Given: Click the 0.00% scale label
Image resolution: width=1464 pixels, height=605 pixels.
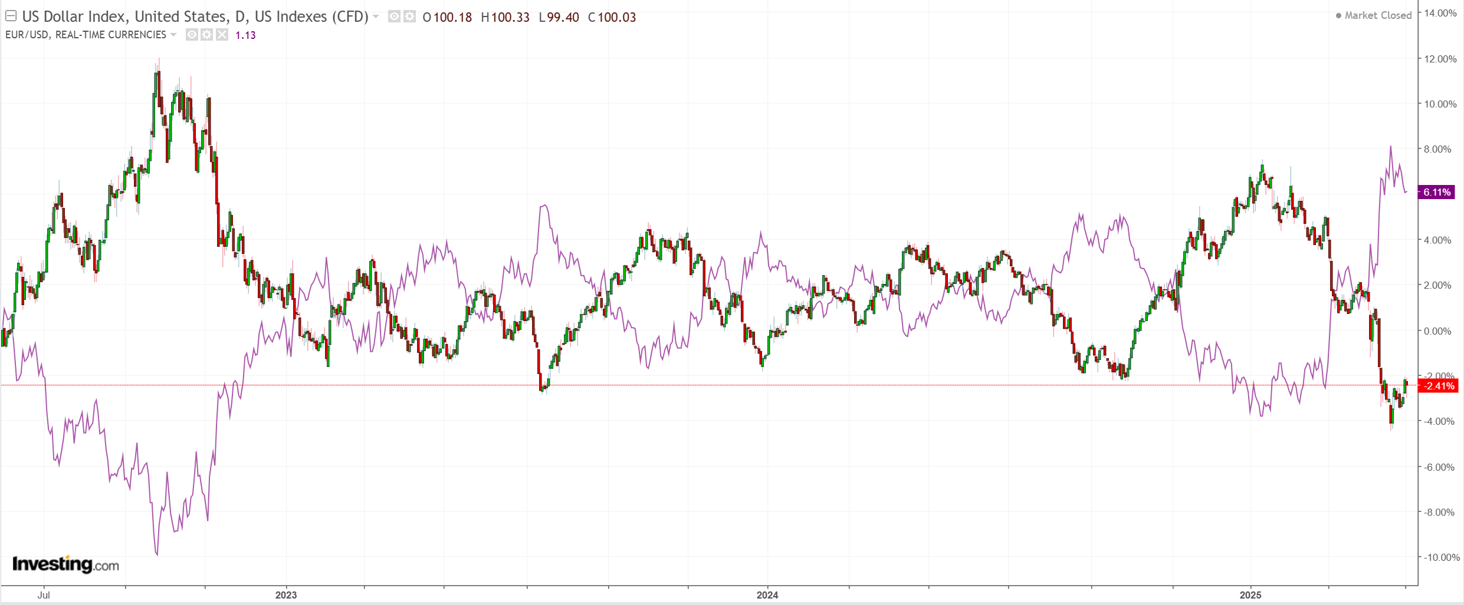Looking at the screenshot, I should point(1437,331).
